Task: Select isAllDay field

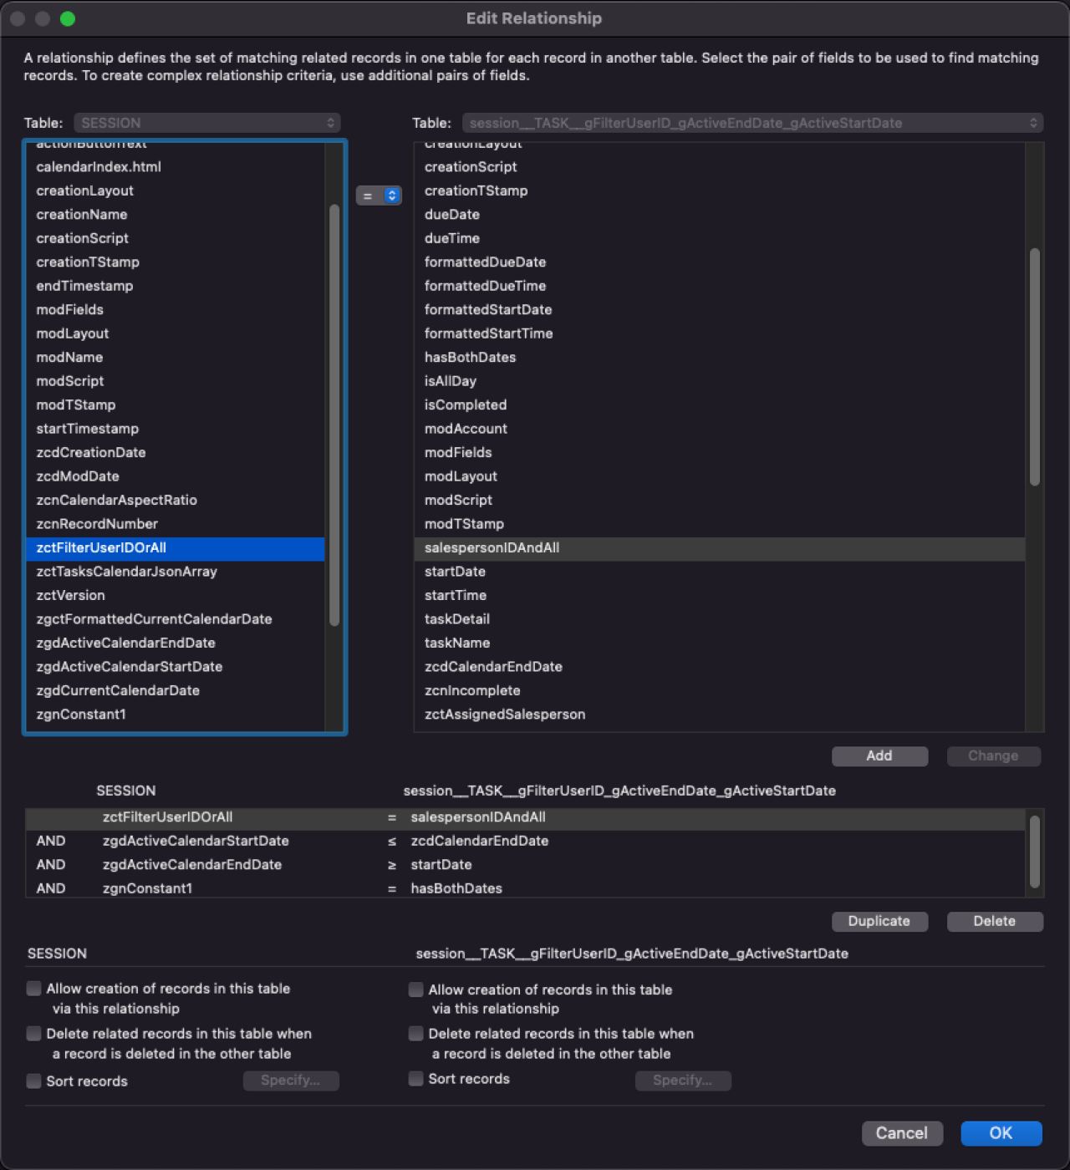Action: click(x=720, y=381)
